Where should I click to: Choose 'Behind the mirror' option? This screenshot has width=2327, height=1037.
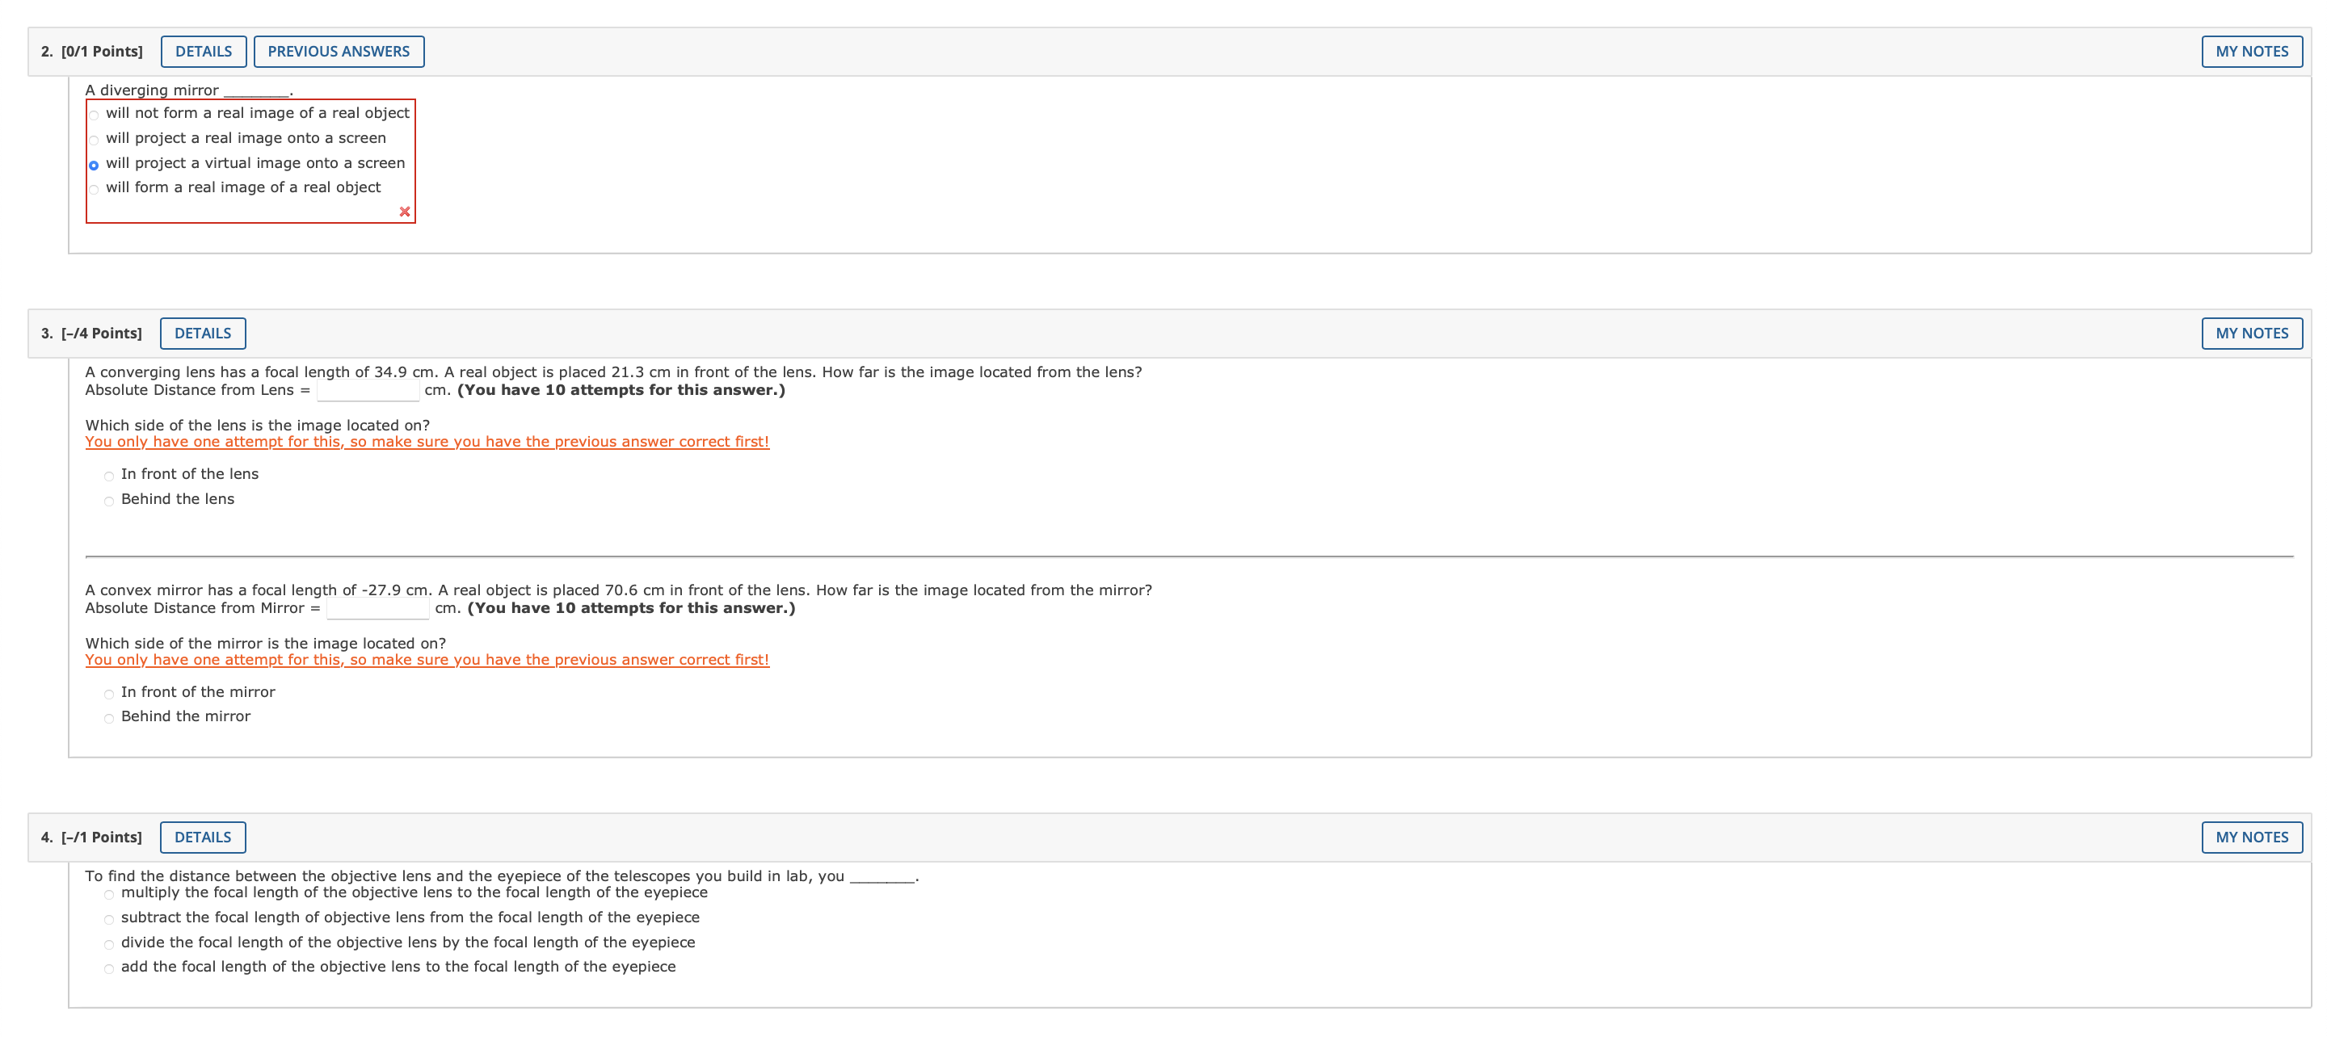click(109, 718)
